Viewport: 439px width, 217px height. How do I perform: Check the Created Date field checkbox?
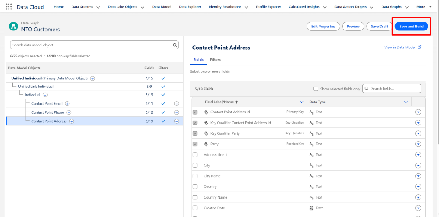[195, 208]
